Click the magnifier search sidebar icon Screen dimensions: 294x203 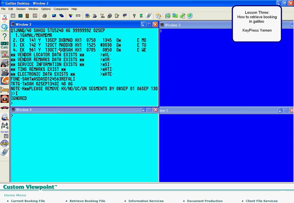coord(5,117)
